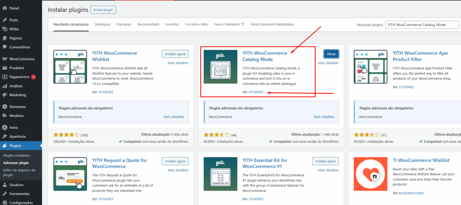Open the For Astra~Woo tab
Screen dimensions: 461x205
[x=197, y=24]
